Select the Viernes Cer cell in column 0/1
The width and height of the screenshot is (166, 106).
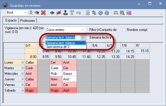click(x=31, y=85)
